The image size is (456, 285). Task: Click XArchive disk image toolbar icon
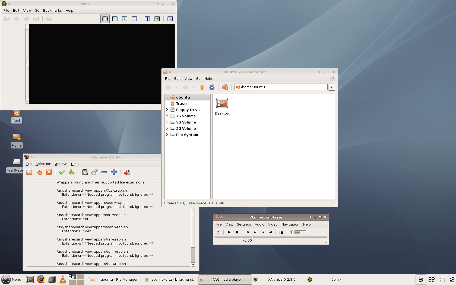pyautogui.click(x=85, y=172)
